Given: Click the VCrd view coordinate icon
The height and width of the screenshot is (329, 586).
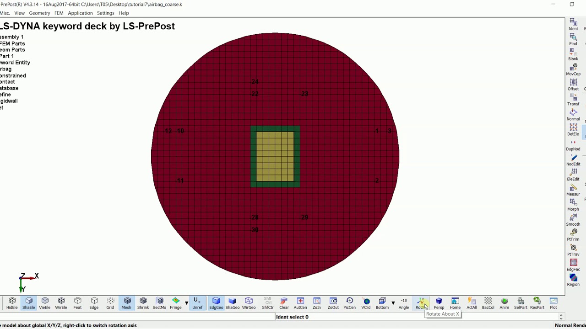Looking at the screenshot, I should (366, 303).
